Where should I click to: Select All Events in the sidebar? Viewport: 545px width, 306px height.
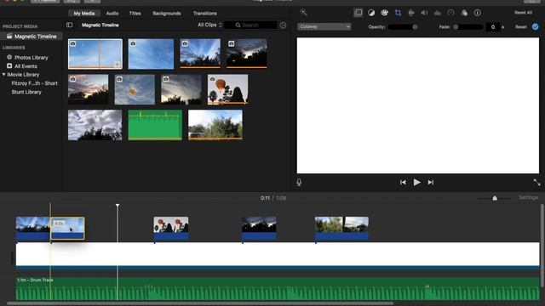tap(26, 66)
